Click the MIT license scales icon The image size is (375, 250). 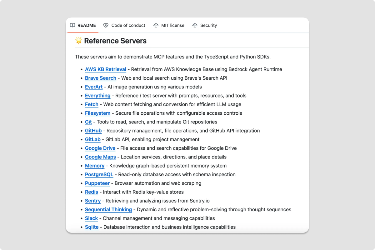(x=156, y=25)
